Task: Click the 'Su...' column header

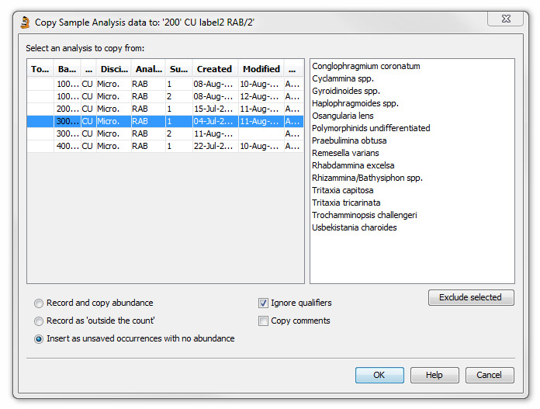Action: click(x=178, y=69)
